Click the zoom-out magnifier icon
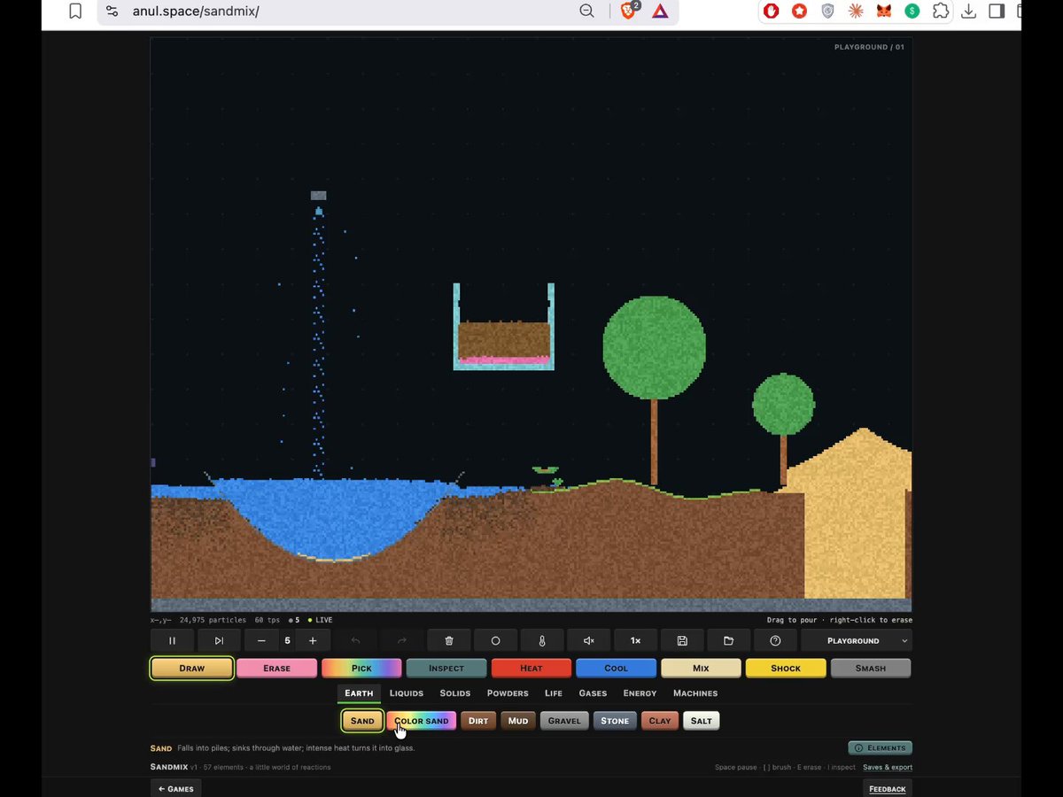The image size is (1063, 797). coord(586,12)
